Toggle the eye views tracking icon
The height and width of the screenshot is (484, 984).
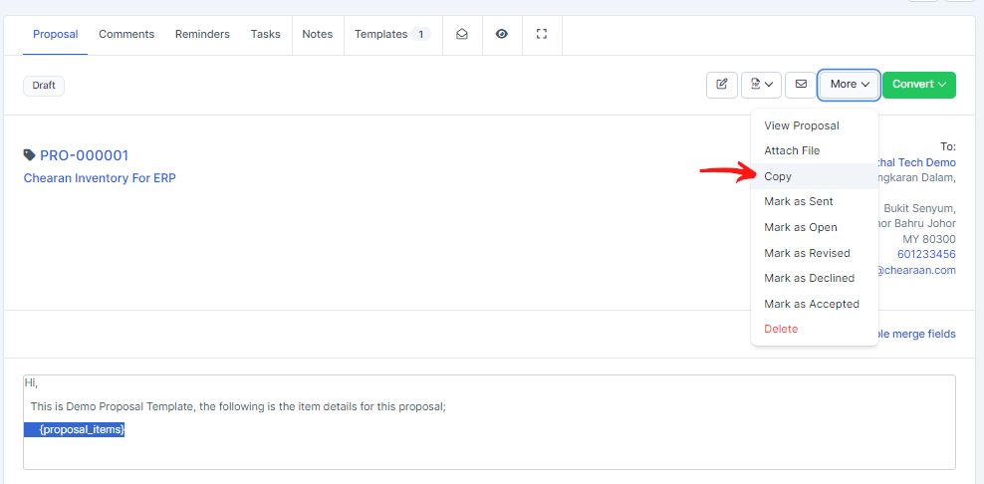502,34
